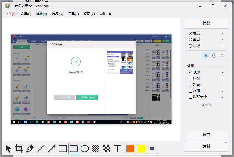
Task: Select the Ellipse shape tool
Action: 85,149
